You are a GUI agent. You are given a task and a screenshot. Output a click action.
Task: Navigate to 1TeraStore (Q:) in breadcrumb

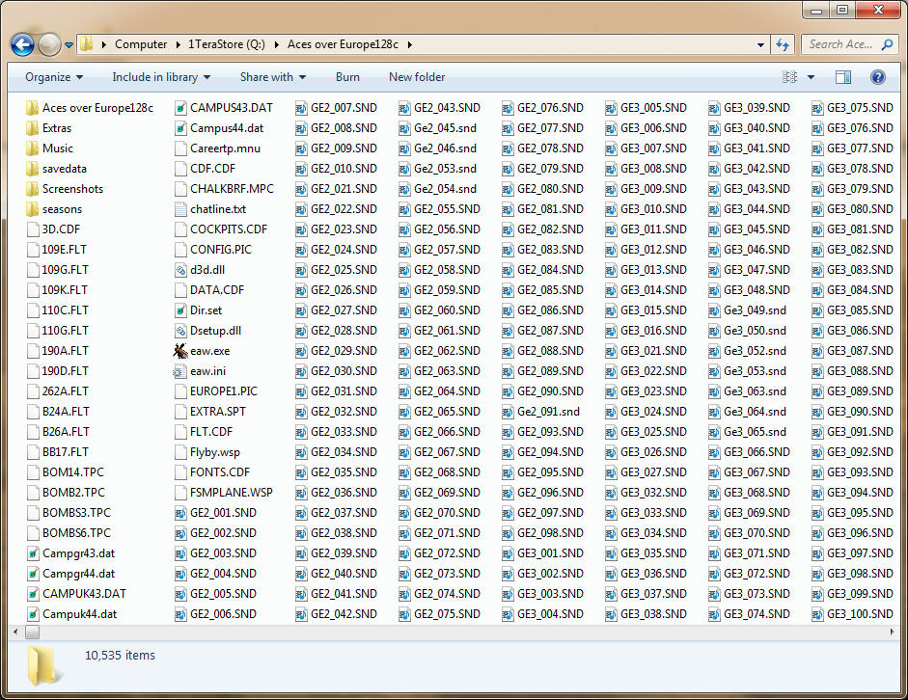click(x=227, y=44)
